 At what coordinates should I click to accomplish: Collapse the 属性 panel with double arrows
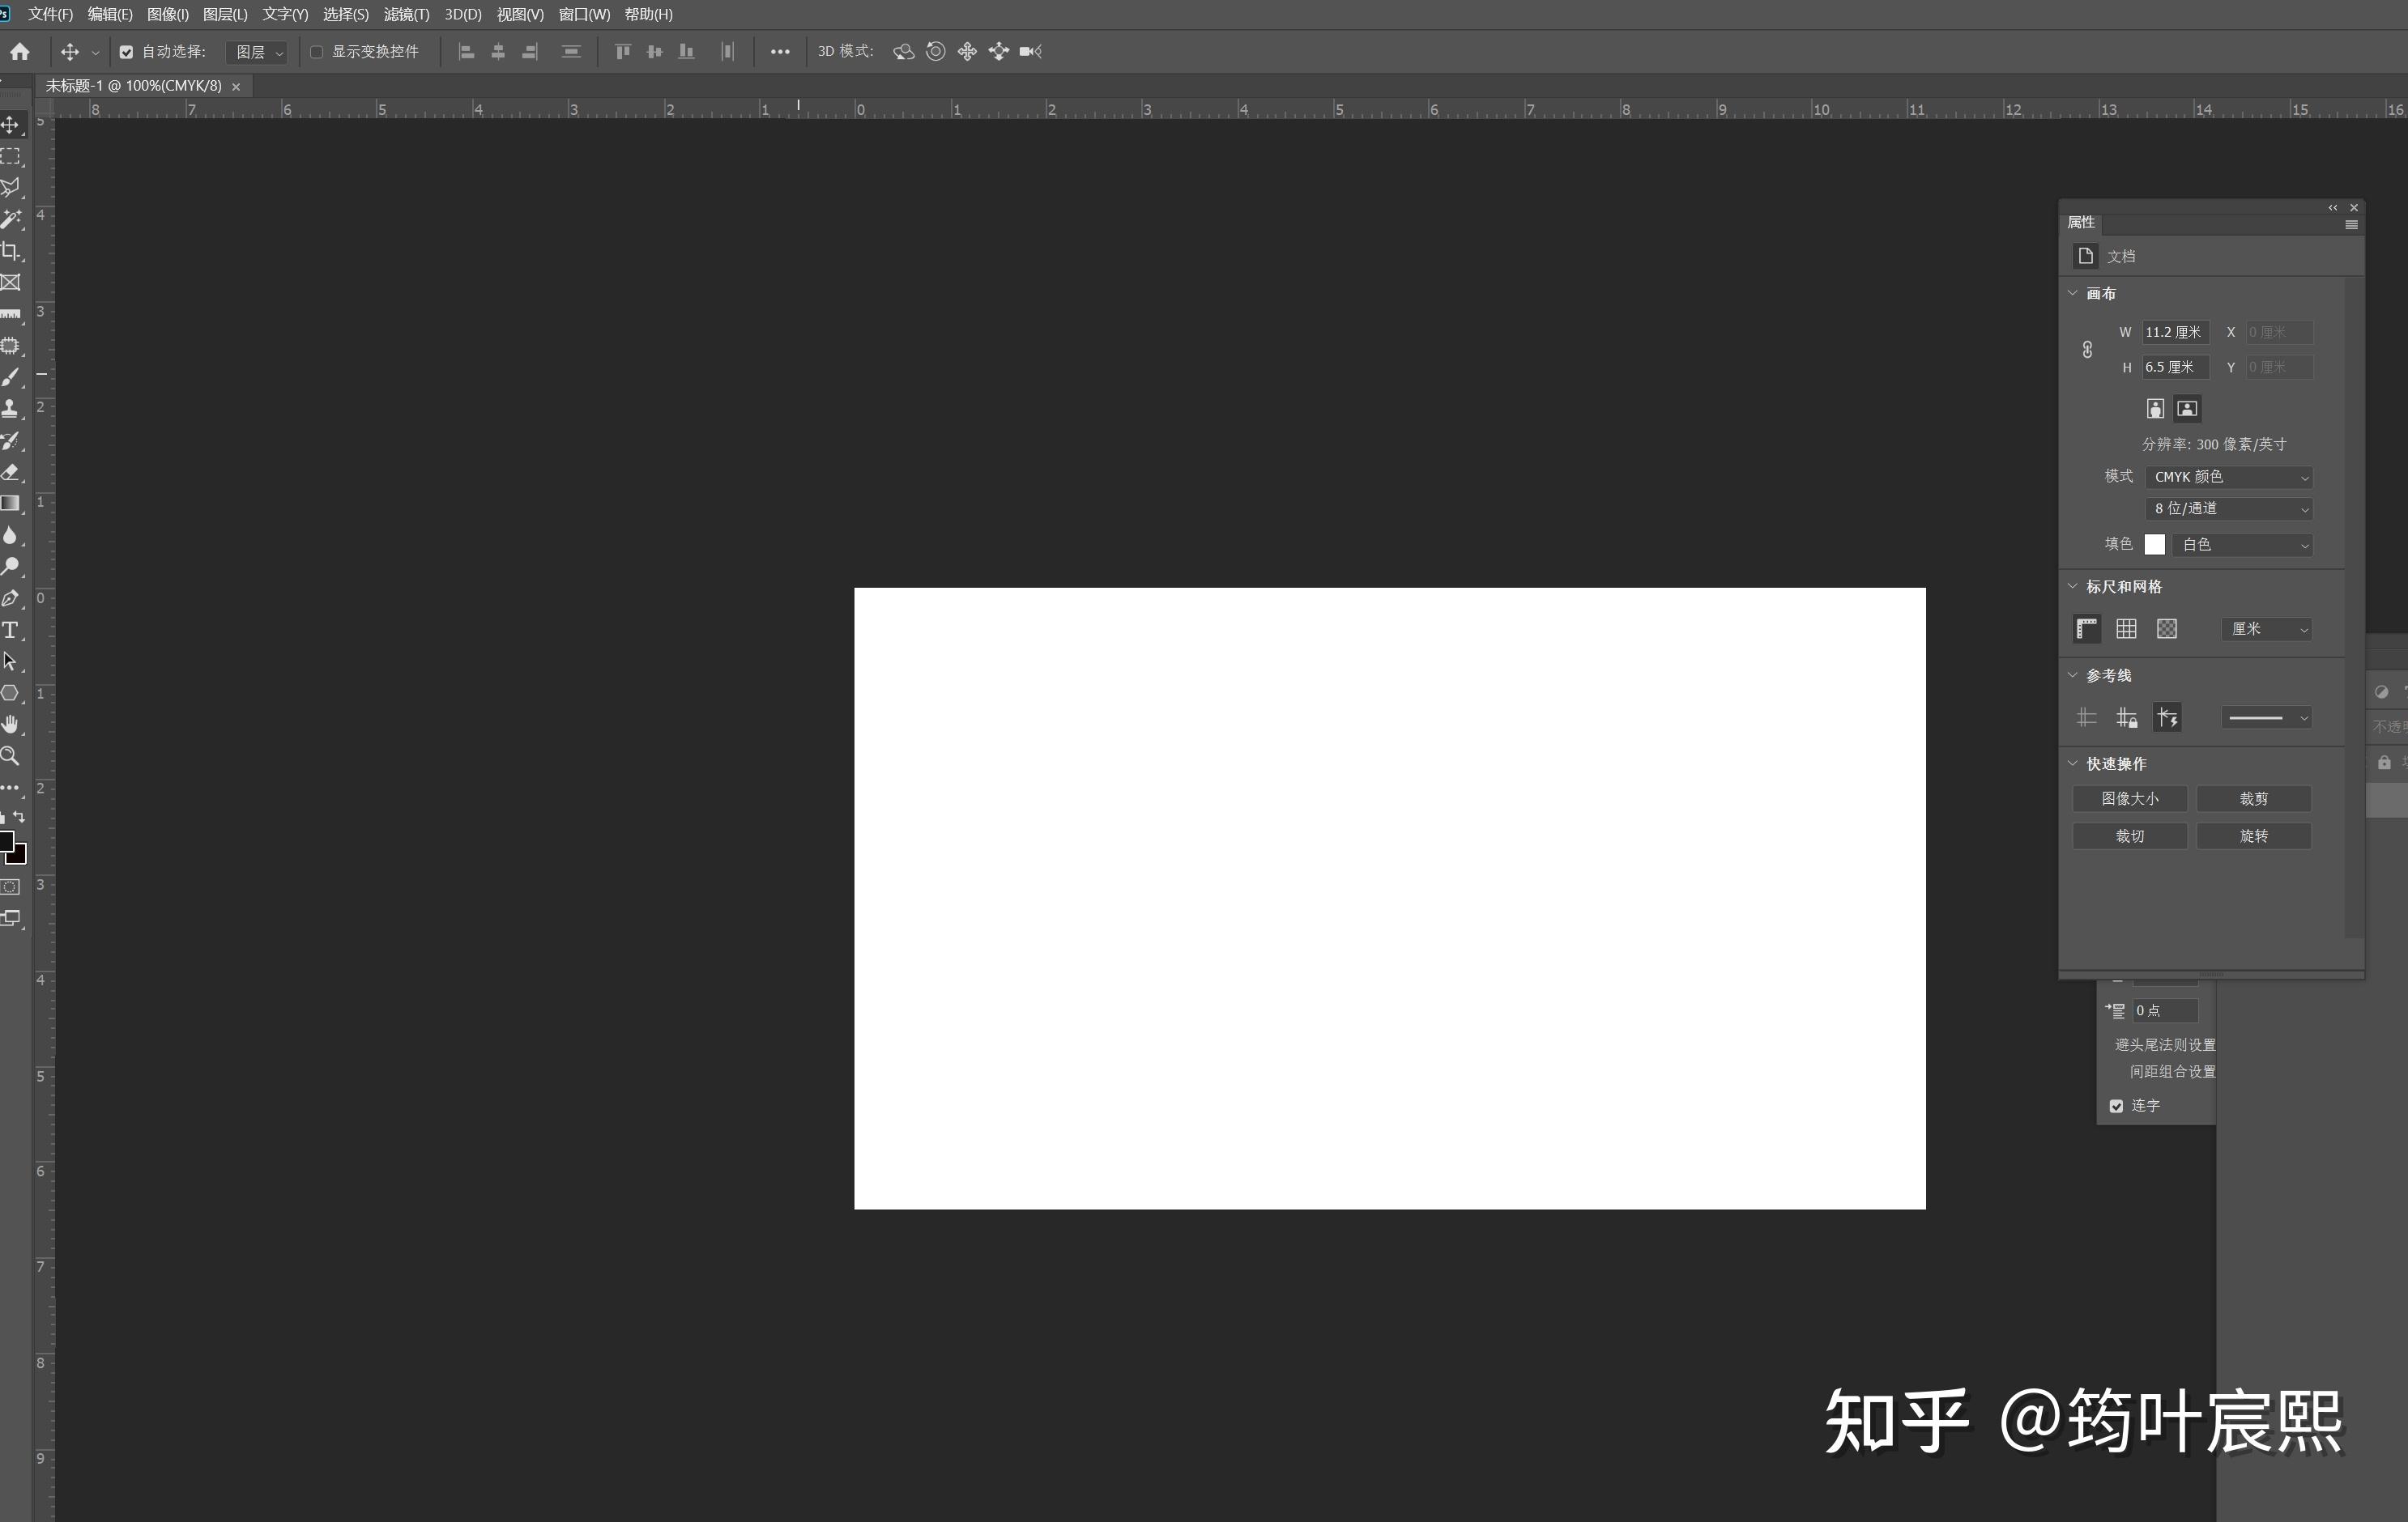2333,208
